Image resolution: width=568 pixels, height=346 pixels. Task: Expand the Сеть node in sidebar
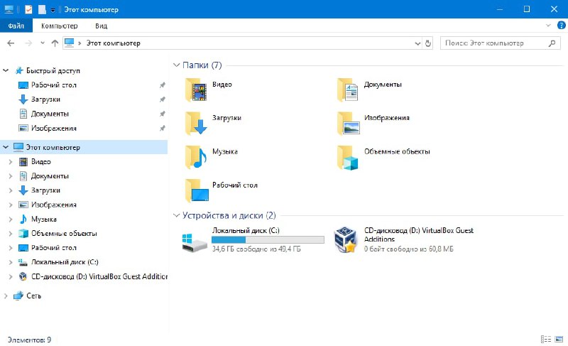click(6, 296)
